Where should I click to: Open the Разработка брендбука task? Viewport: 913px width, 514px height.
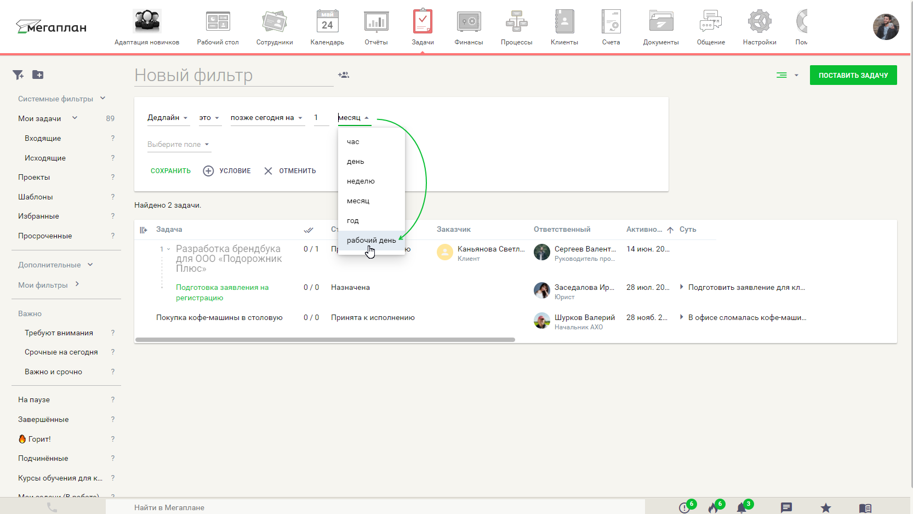click(x=229, y=259)
